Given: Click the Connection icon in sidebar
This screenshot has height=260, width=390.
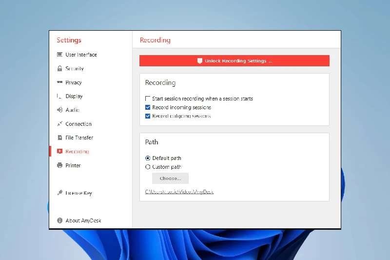Looking at the screenshot, I should 59,123.
